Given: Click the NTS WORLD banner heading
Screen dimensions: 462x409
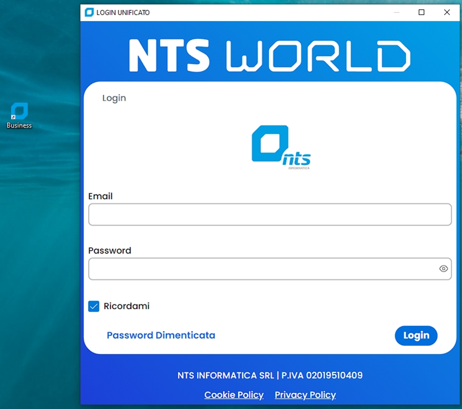Looking at the screenshot, I should point(270,55).
